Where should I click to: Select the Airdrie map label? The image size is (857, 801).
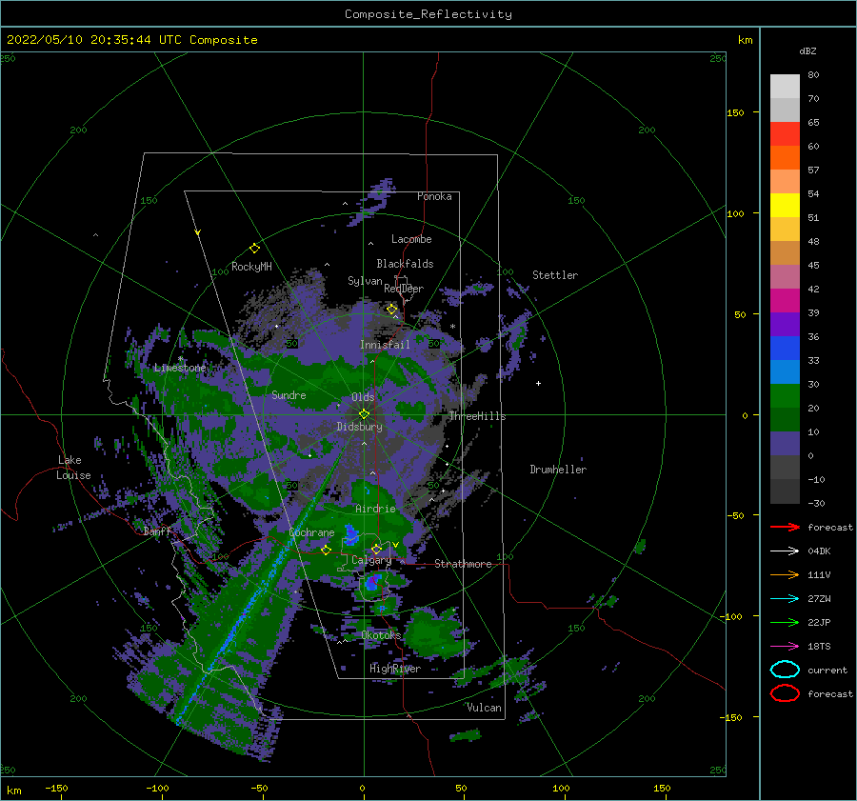[x=375, y=509]
